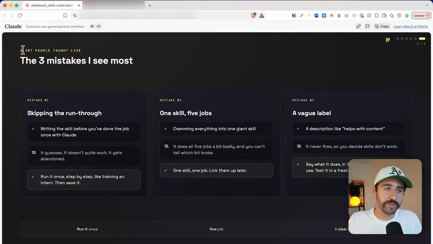Click the flag report icon
The image size is (433, 244).
[367, 26]
